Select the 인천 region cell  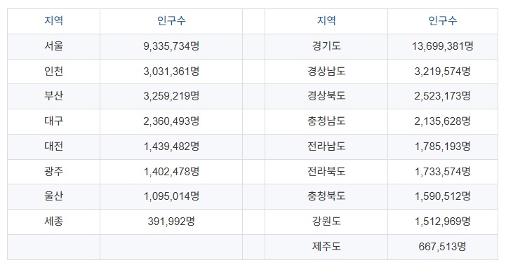[53, 72]
